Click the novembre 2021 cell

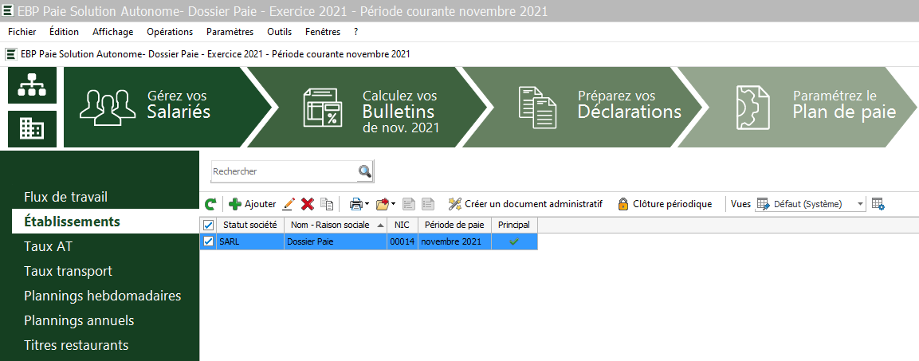click(455, 241)
